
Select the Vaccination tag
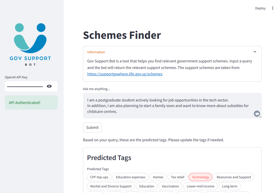(x=170, y=186)
